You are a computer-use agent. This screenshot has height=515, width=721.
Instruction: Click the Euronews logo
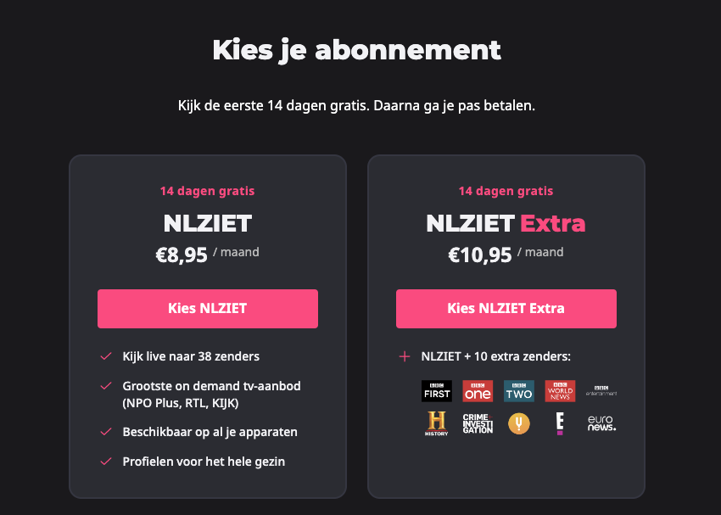(x=601, y=423)
